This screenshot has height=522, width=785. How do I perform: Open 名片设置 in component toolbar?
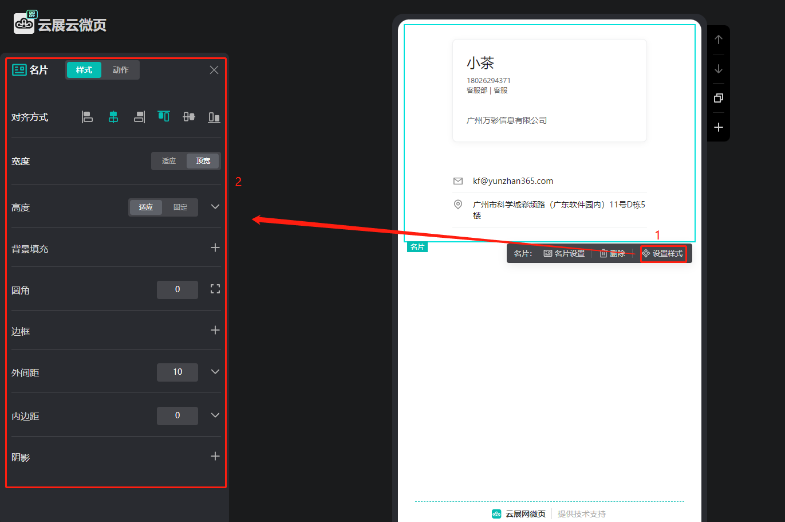564,253
